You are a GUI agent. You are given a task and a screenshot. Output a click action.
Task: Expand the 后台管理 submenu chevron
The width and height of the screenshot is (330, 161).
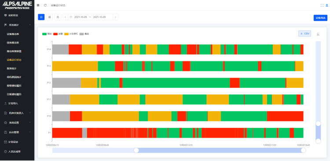[30, 132]
